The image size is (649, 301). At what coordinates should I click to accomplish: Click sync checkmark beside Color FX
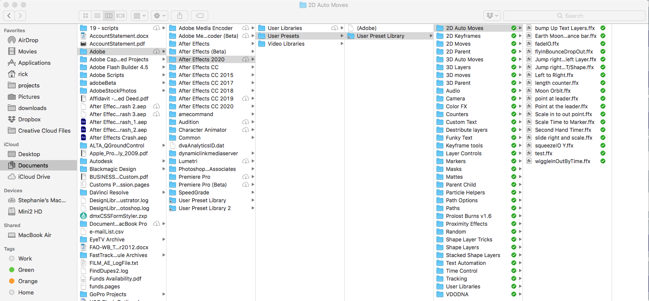pos(513,106)
